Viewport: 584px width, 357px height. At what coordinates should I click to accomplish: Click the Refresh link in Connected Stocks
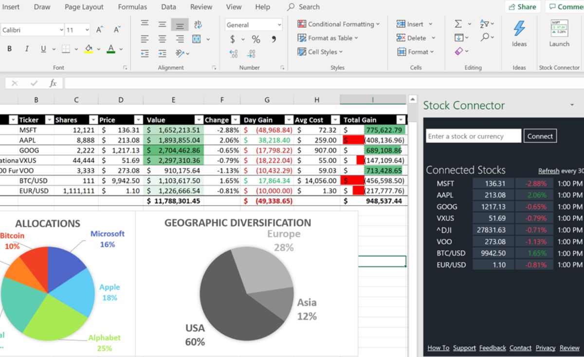coord(548,171)
